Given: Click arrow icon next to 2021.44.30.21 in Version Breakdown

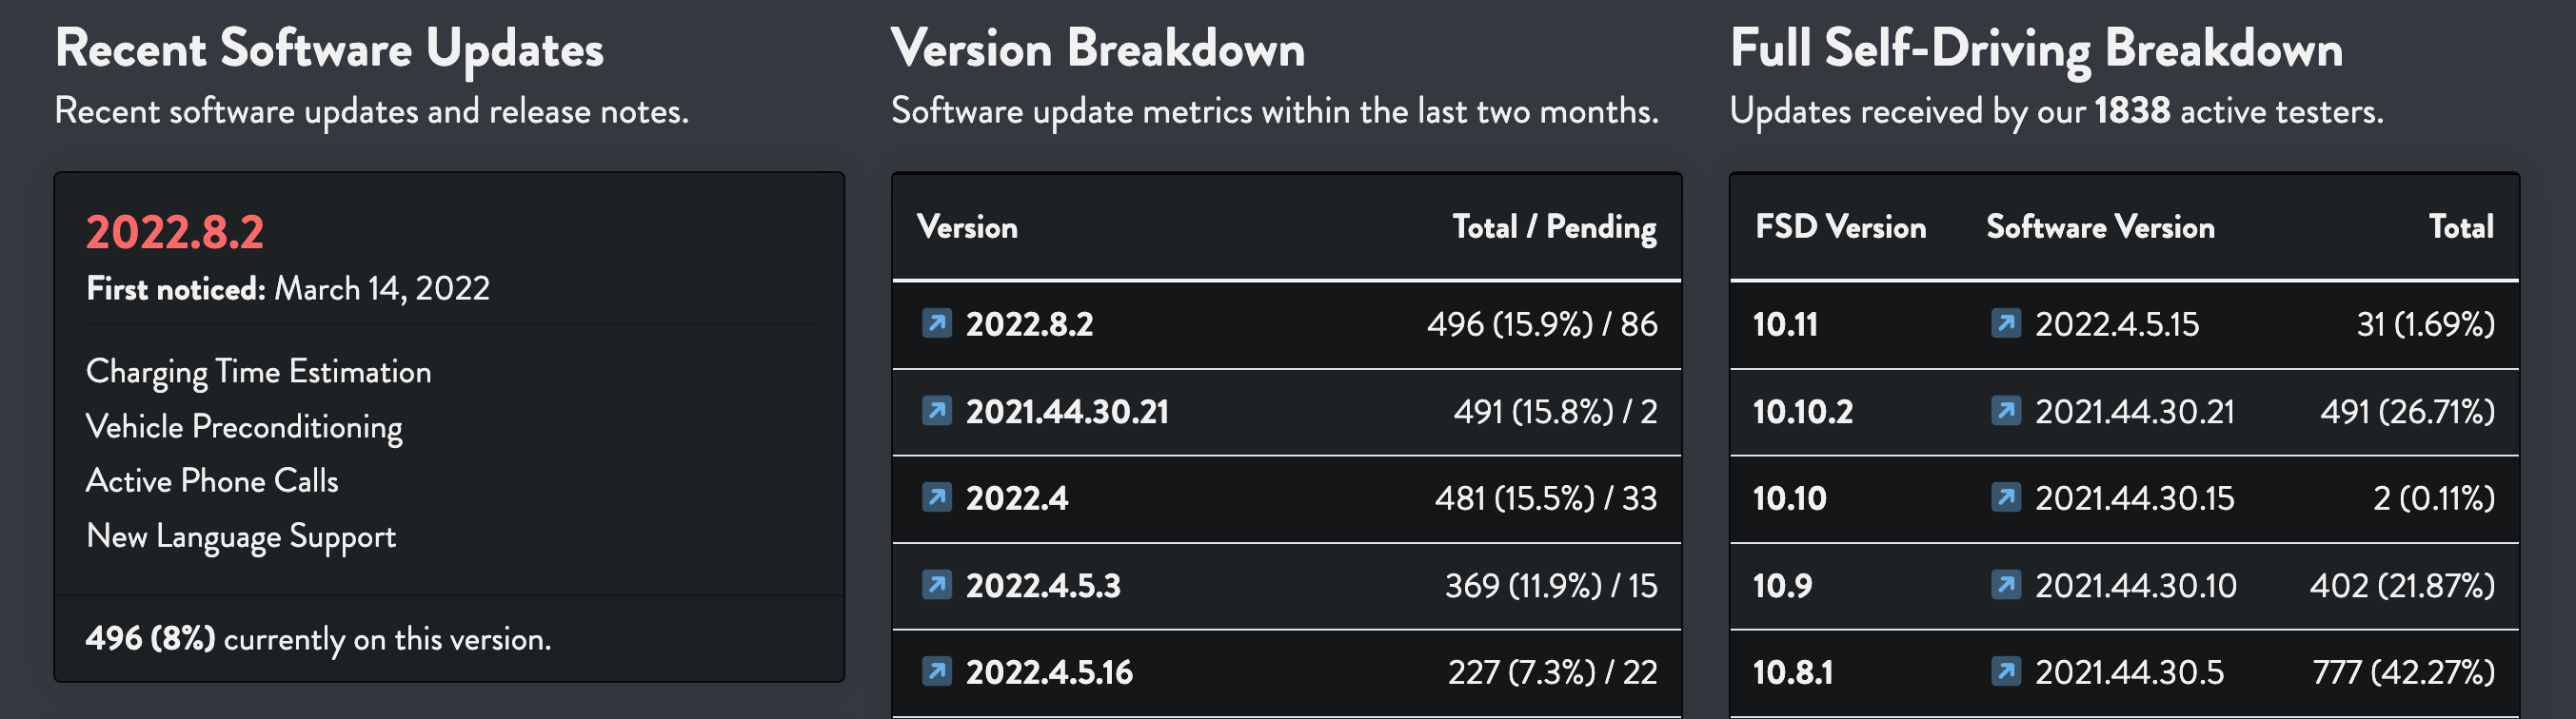Looking at the screenshot, I should point(936,411).
